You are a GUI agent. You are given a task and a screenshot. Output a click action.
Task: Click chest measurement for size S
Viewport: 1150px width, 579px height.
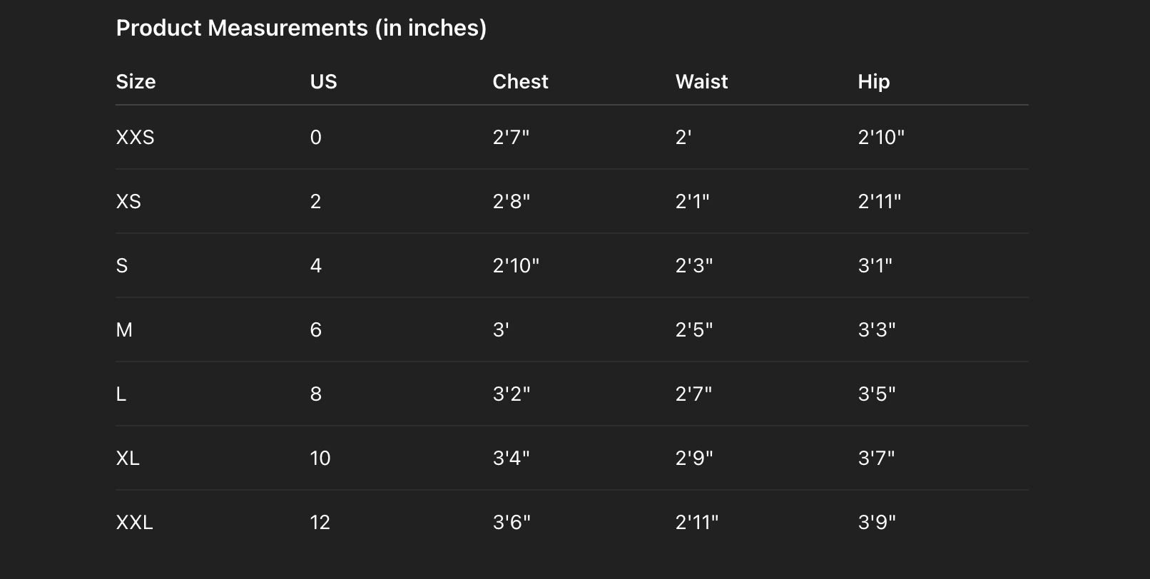click(516, 265)
